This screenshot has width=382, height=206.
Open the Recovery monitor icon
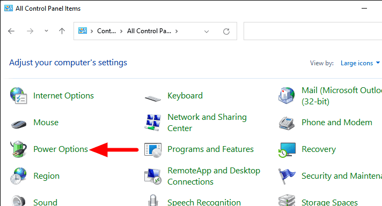point(287,150)
